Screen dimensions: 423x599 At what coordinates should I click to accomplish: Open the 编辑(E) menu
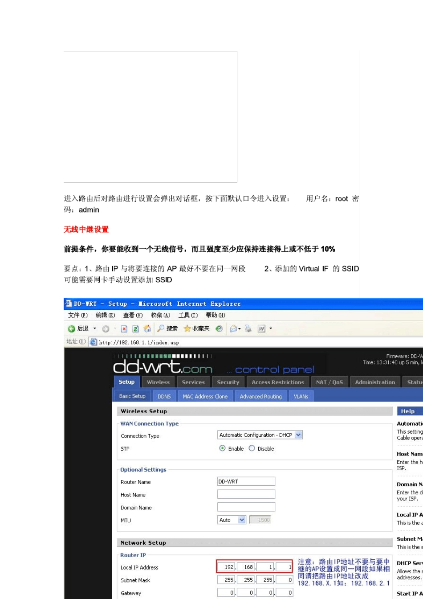105,316
